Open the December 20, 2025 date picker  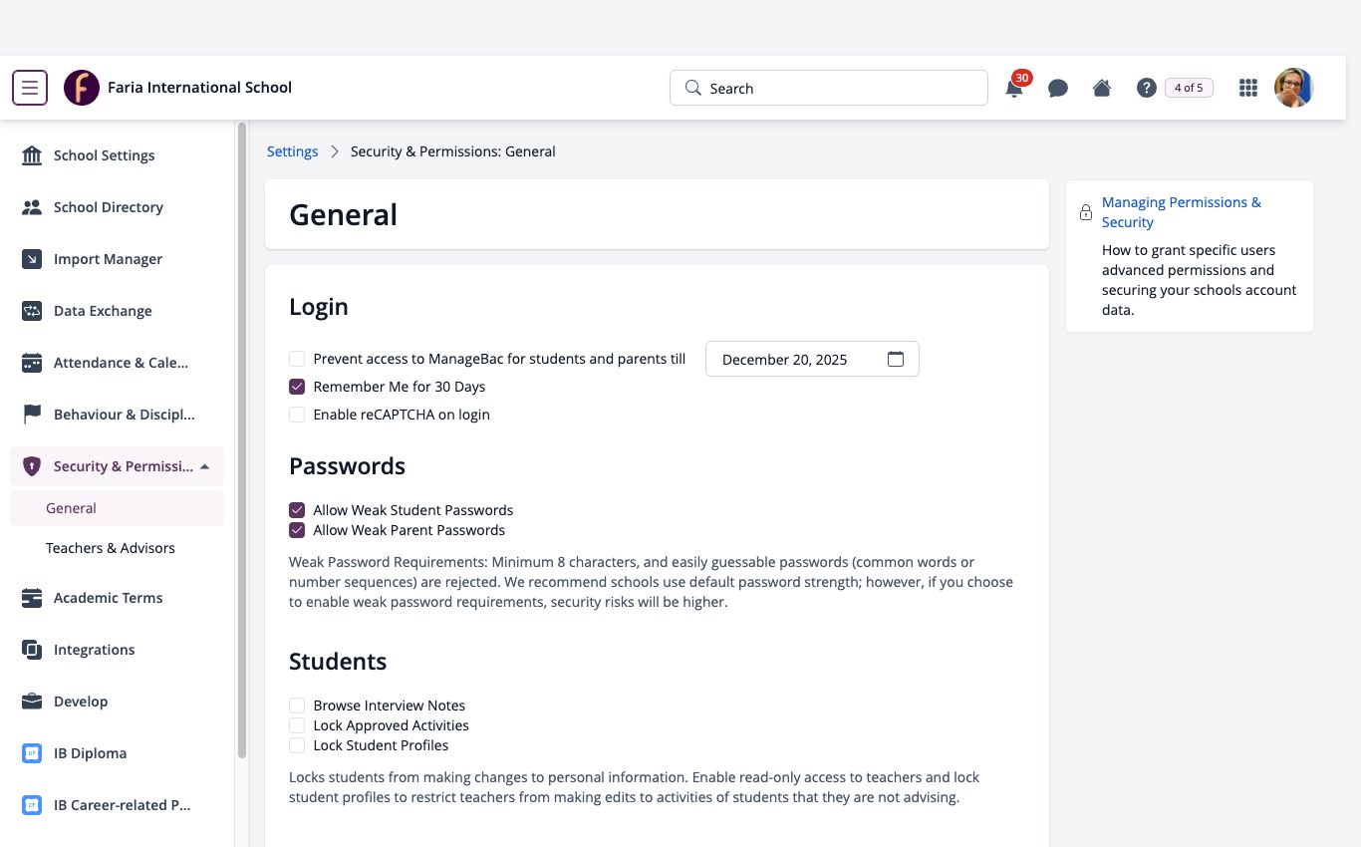812,359
